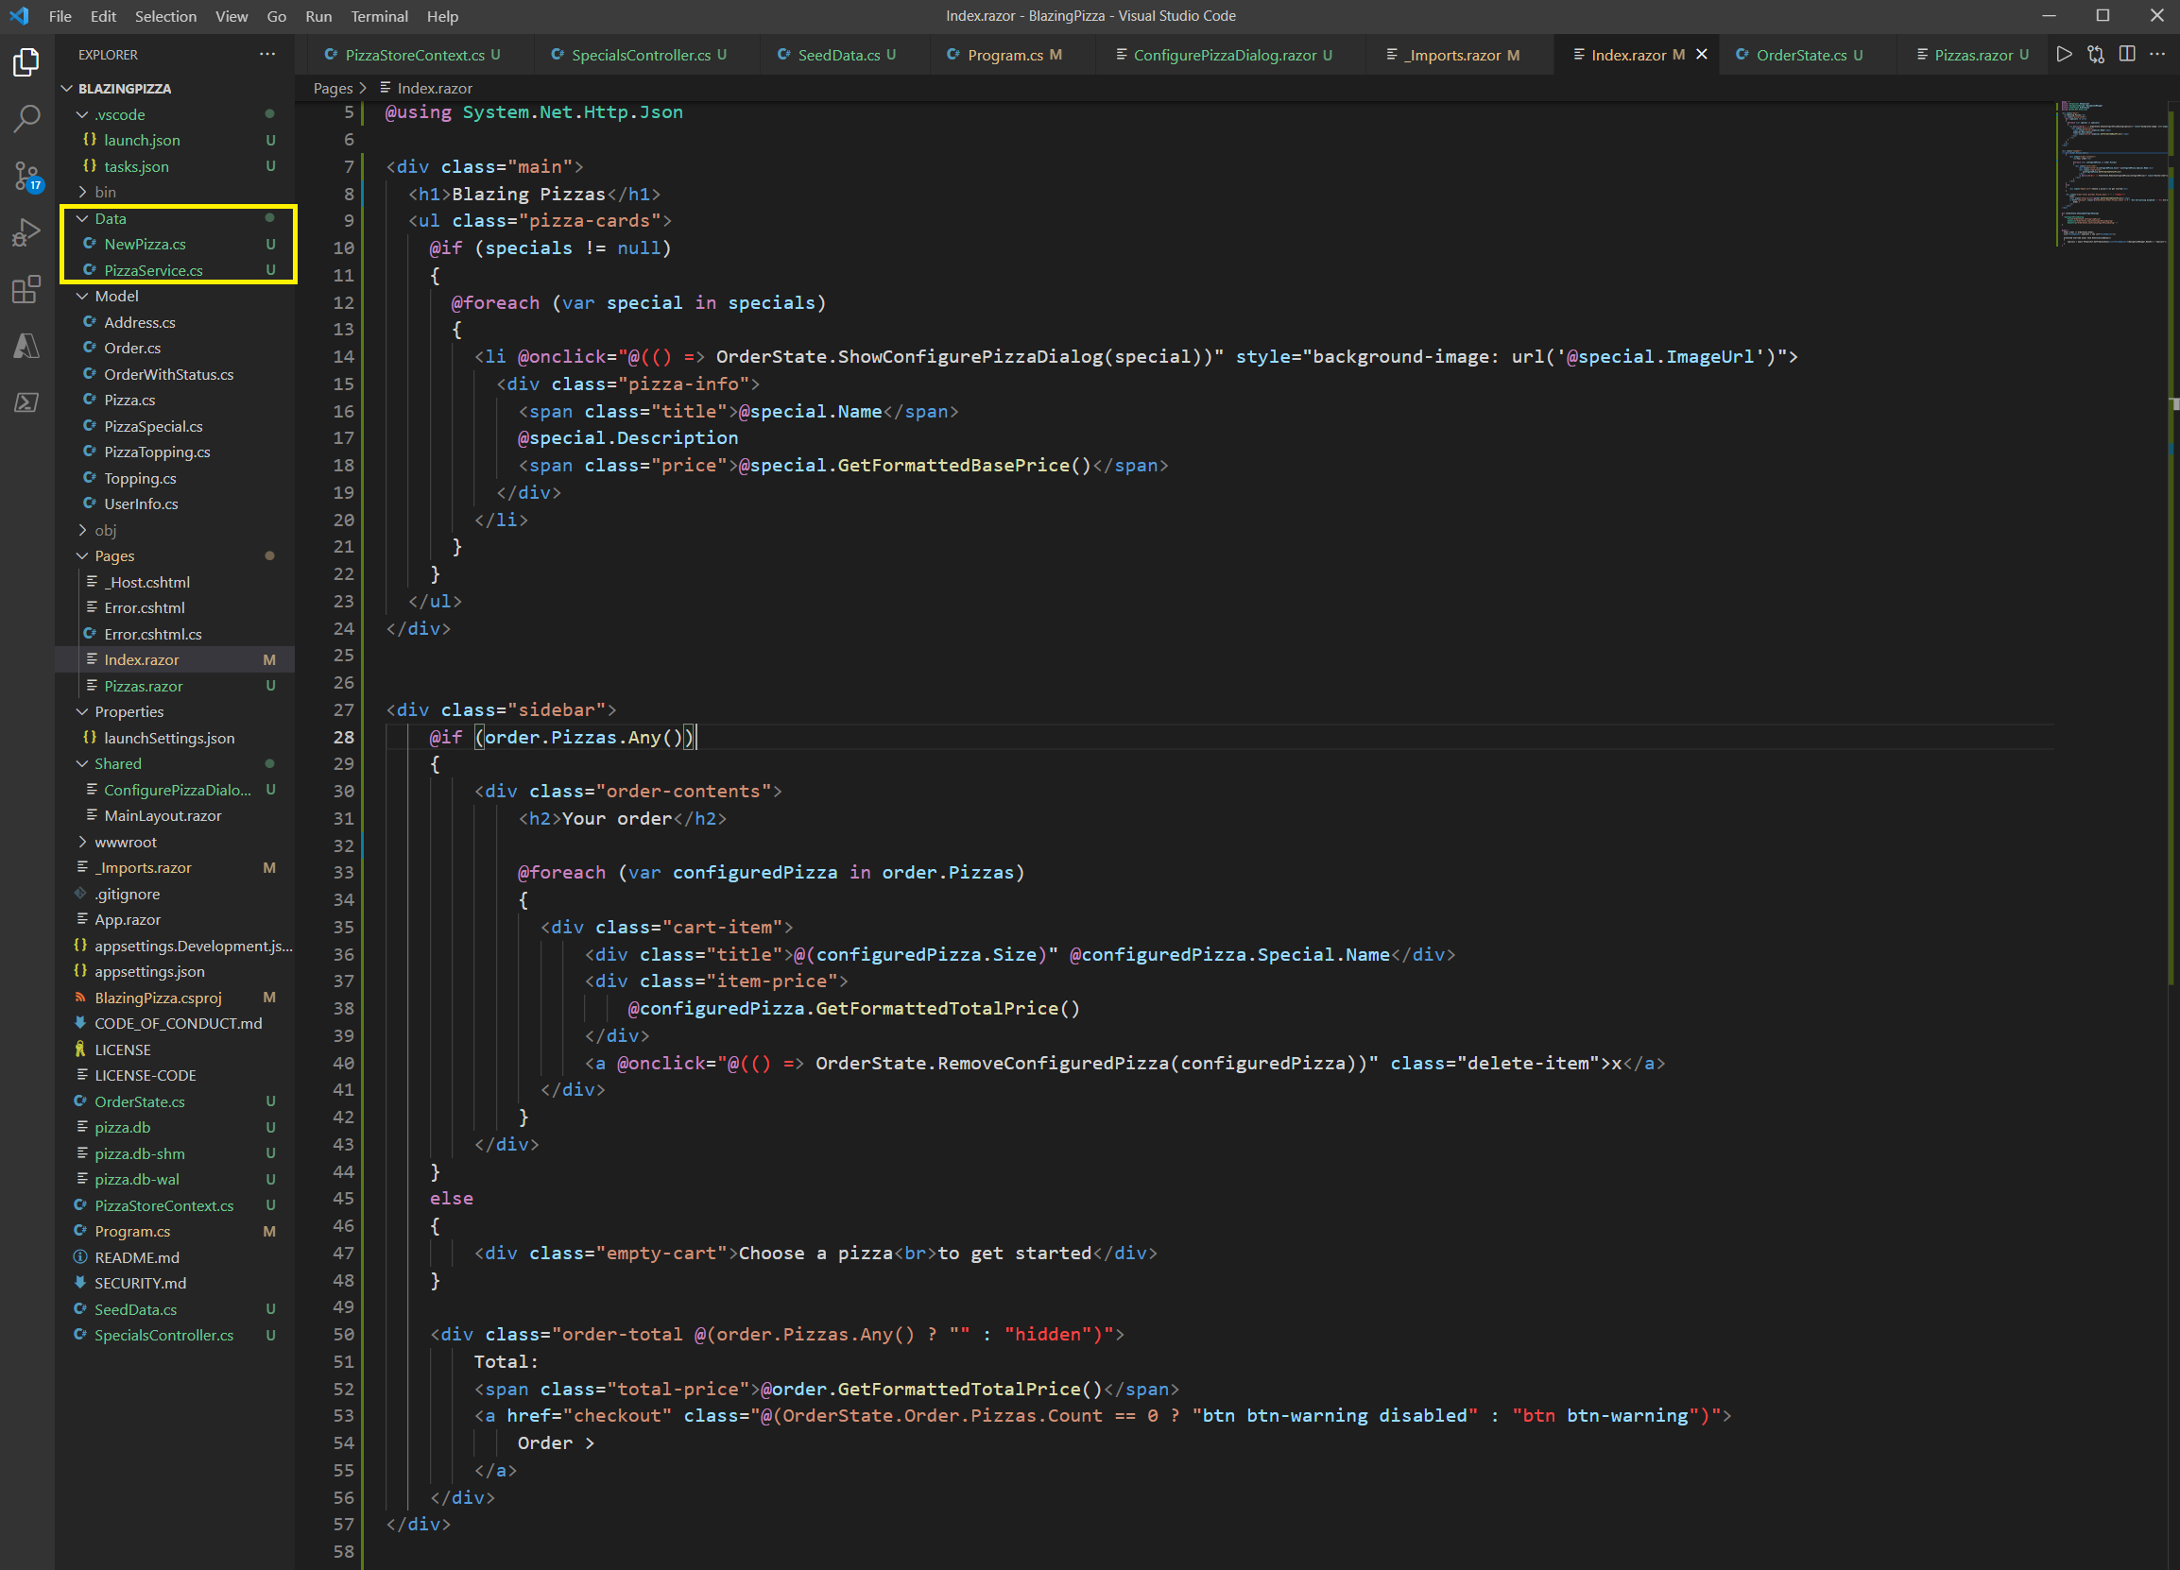Image resolution: width=2180 pixels, height=1570 pixels.
Task: Open the Extensions view icon
Action: click(26, 289)
